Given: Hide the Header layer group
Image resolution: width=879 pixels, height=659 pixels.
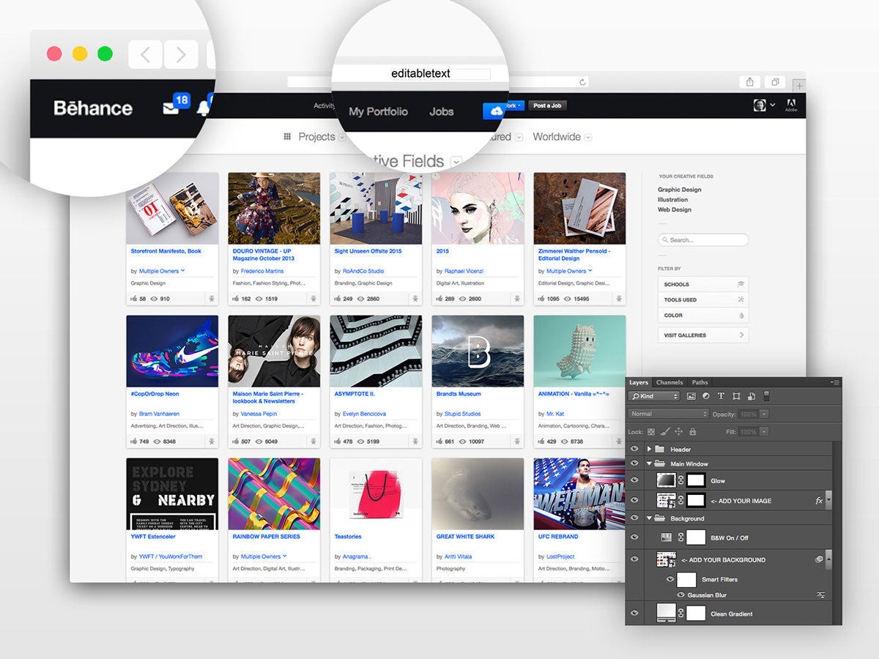Looking at the screenshot, I should click(x=634, y=449).
